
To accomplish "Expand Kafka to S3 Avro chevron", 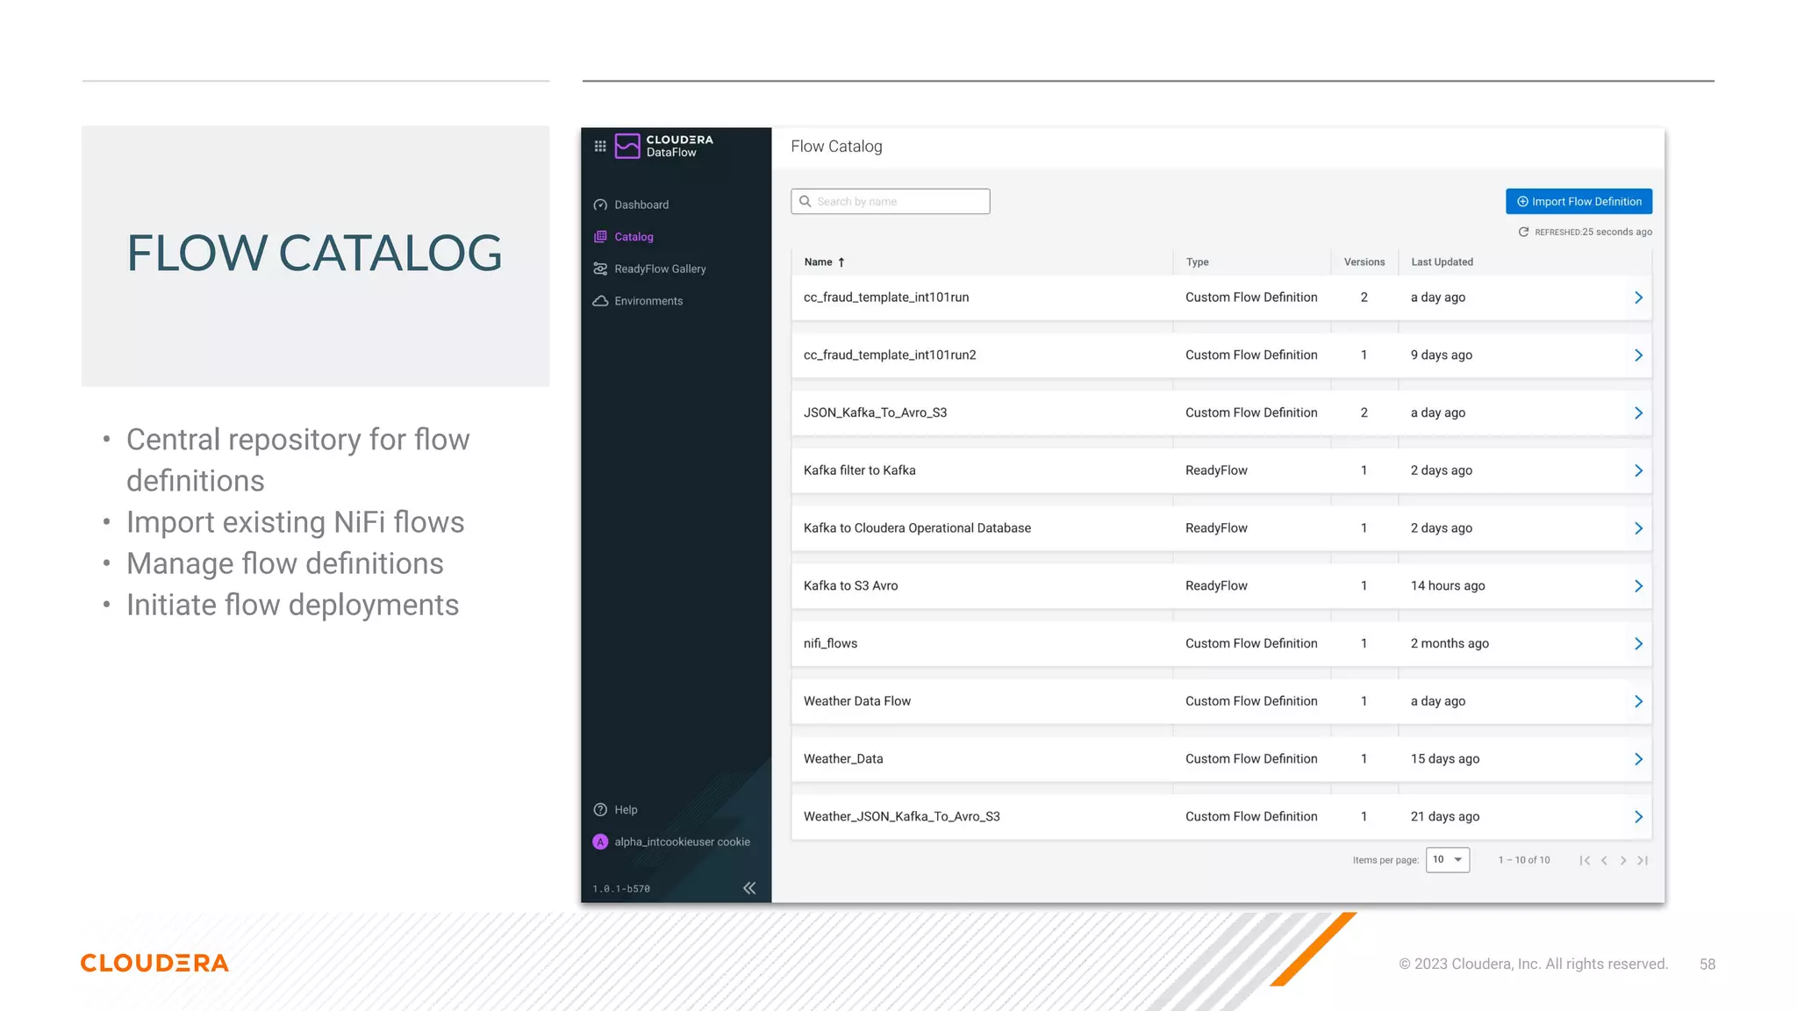I will [x=1638, y=586].
